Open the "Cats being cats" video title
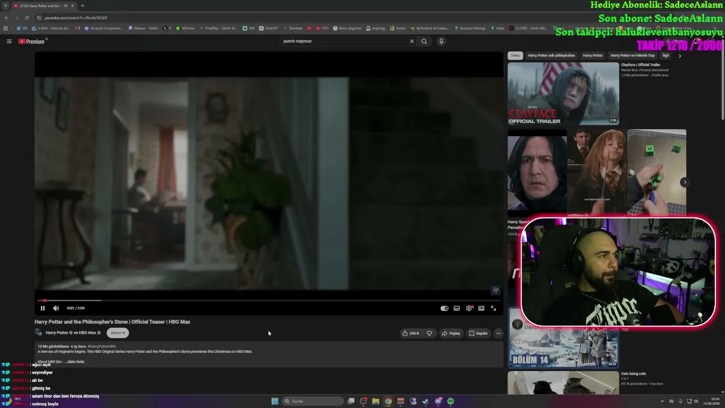 [x=633, y=374]
